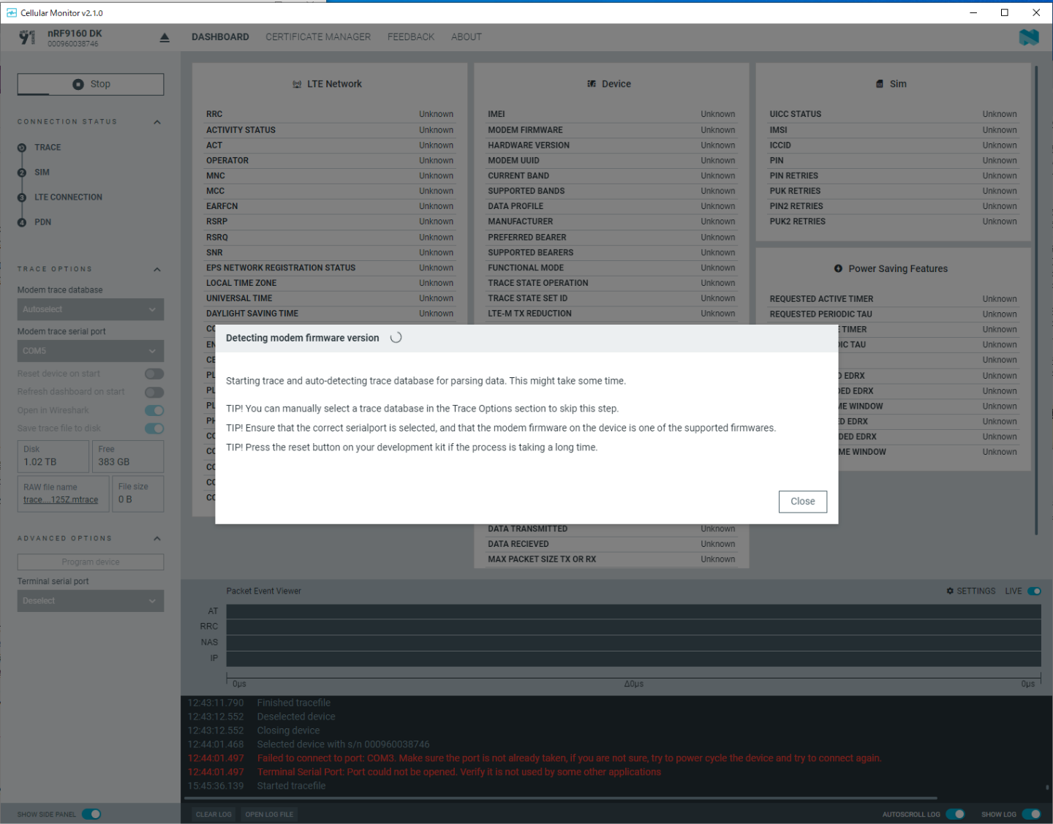Click the LTE CONNECTION step indicator

(x=22, y=197)
